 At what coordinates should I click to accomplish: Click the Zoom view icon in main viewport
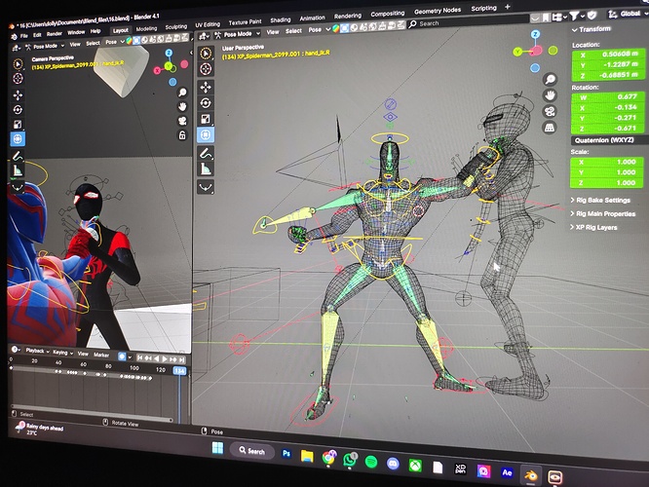click(550, 79)
